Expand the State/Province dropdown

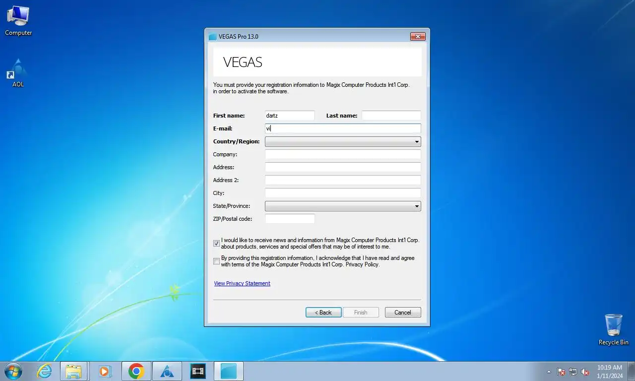[x=343, y=206]
